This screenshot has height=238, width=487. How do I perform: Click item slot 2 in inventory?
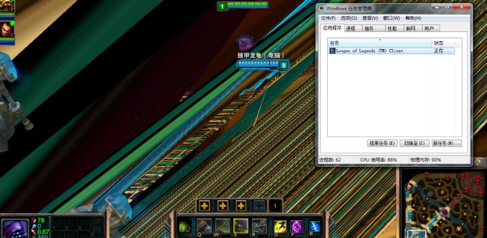(72, 223)
